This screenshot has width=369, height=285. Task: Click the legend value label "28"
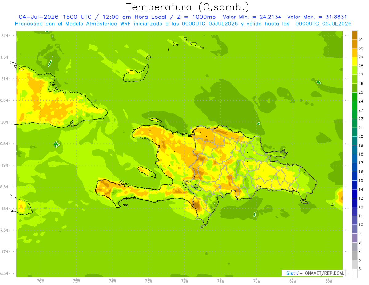[x=361, y=66]
